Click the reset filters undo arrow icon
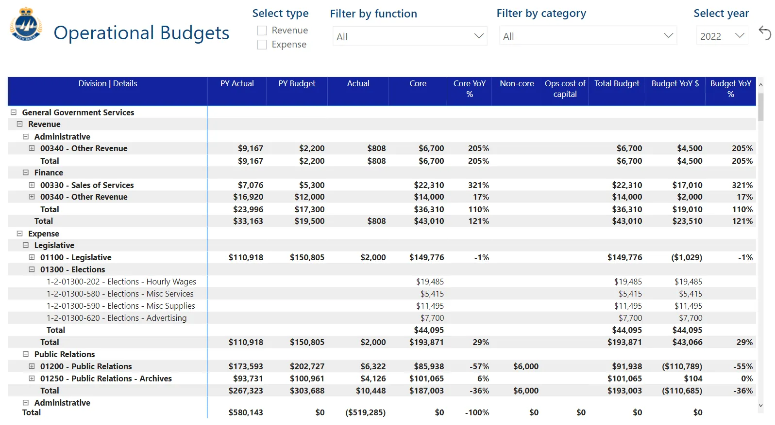The width and height of the screenshot is (775, 425). click(764, 33)
